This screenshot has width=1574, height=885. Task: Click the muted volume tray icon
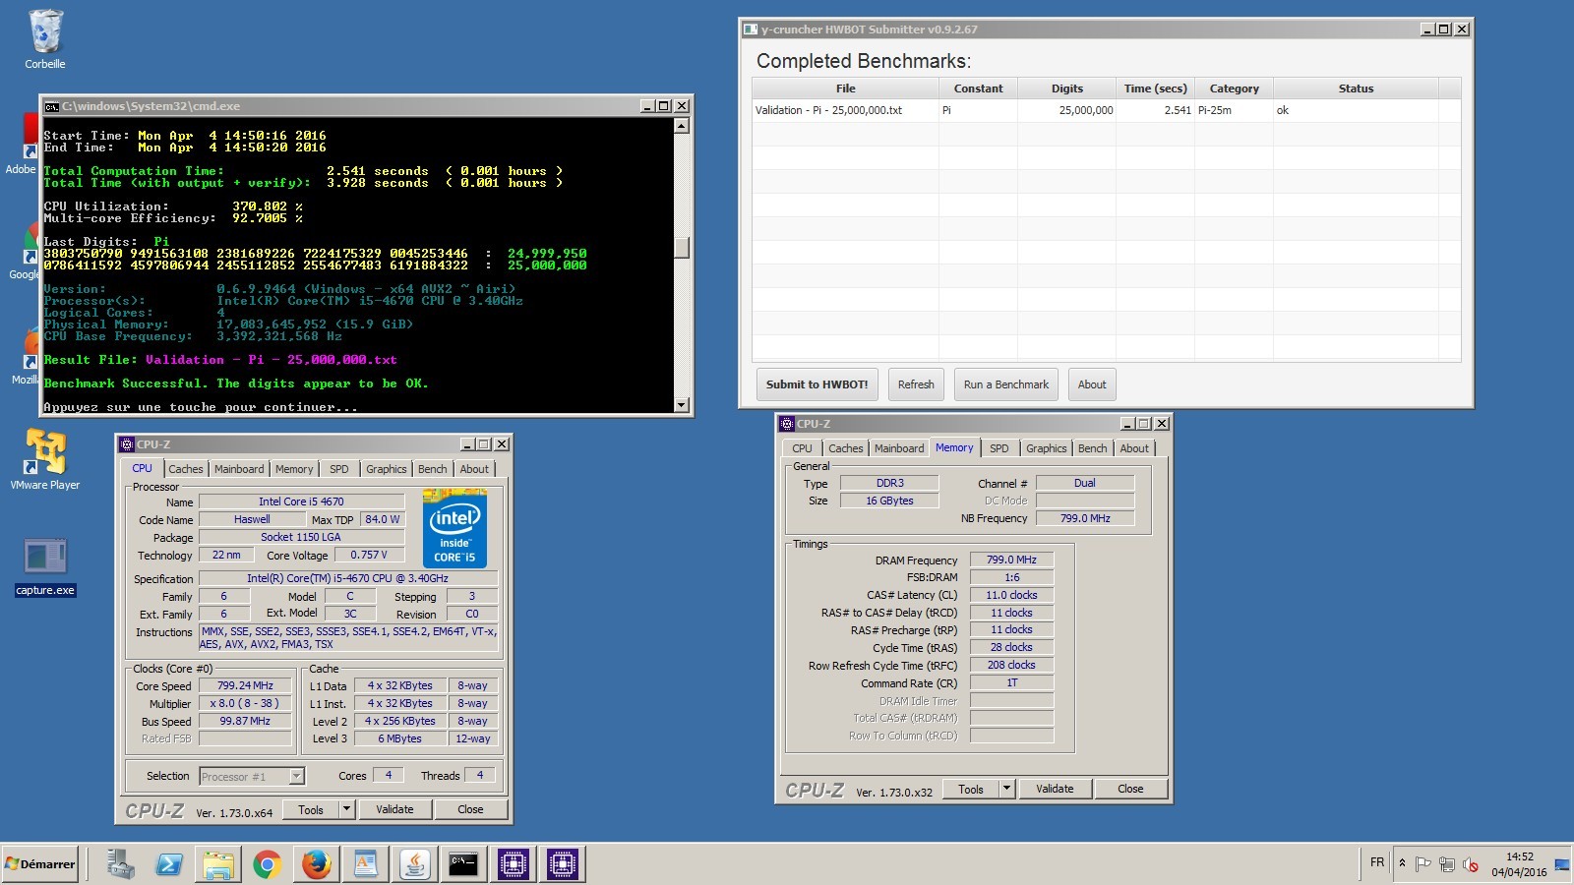point(1471,864)
